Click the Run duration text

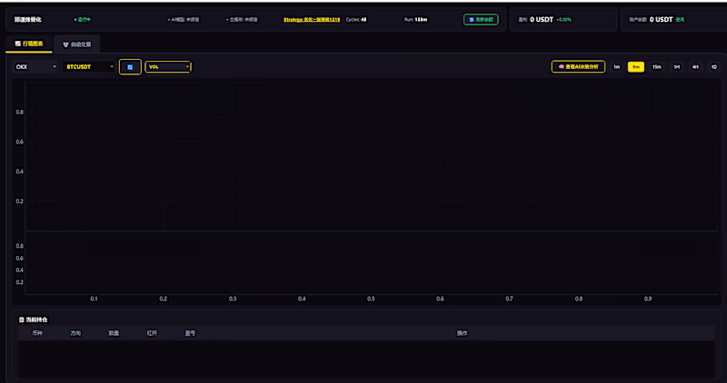click(415, 19)
